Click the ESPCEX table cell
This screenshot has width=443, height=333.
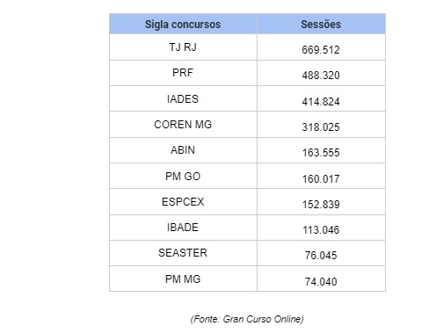pos(183,202)
